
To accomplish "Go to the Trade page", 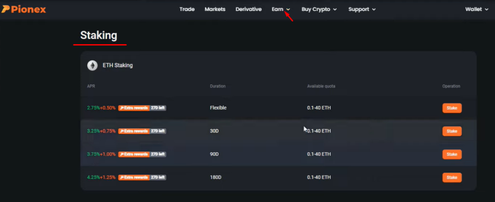I will tap(187, 10).
